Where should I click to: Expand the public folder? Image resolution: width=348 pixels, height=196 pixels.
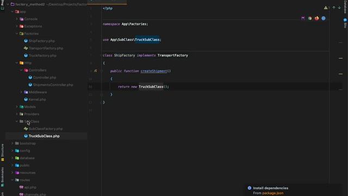click(x=13, y=166)
